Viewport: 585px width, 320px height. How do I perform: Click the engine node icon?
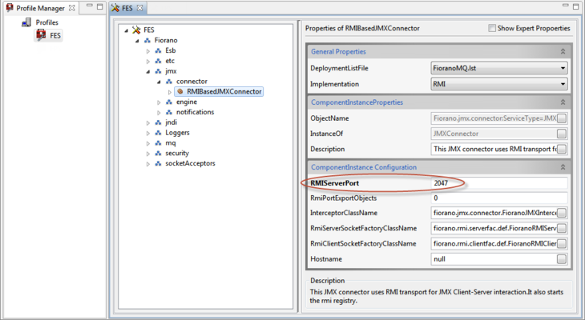[169, 102]
